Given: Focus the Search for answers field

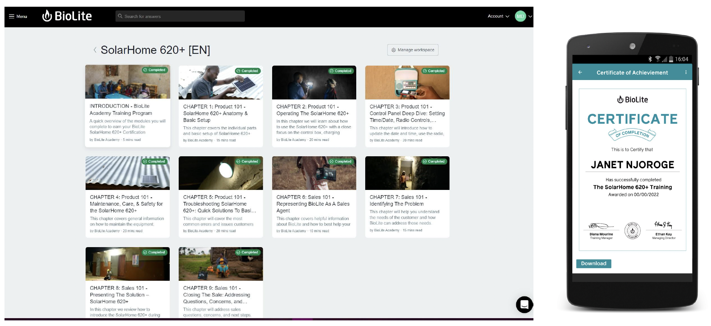Looking at the screenshot, I should tap(180, 16).
